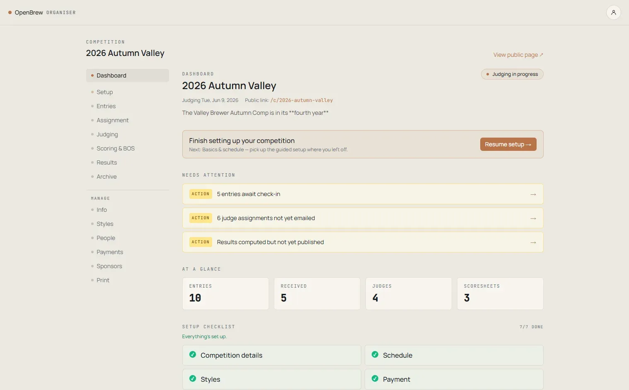Click green check icon for Schedule
The width and height of the screenshot is (629, 390).
click(x=375, y=355)
